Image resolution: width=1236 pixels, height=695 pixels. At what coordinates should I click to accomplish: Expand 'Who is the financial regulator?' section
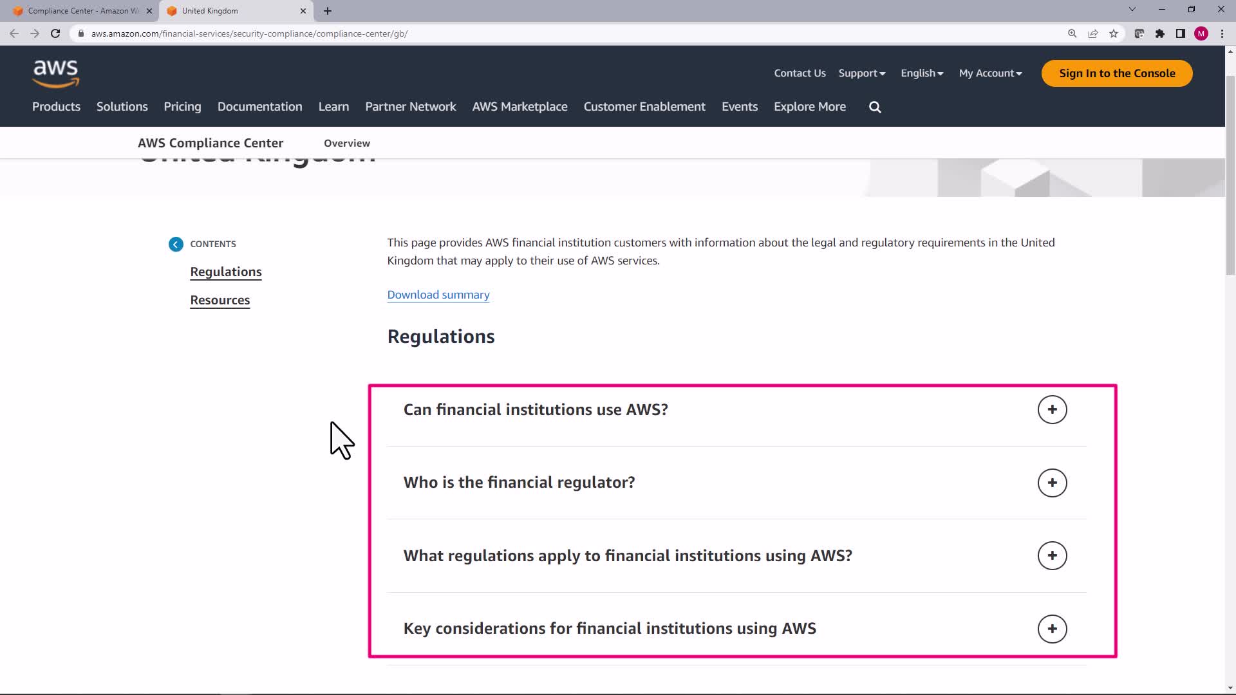click(x=1052, y=483)
